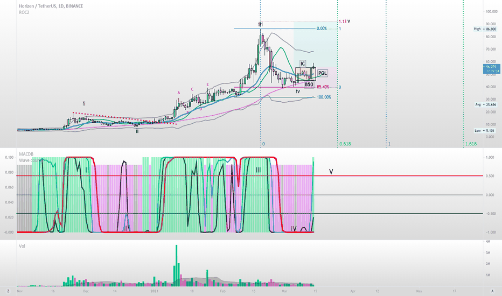Screen dimensions: 502x296
Task: Click wave label ii under the price base
Action: click(x=137, y=131)
